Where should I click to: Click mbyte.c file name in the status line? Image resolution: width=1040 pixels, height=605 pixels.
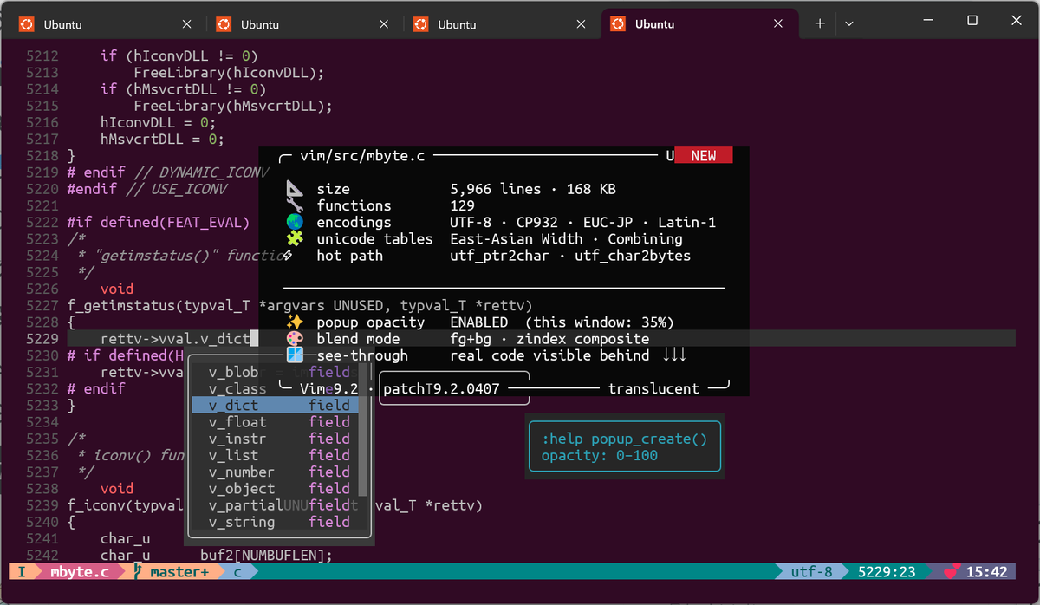click(x=79, y=572)
